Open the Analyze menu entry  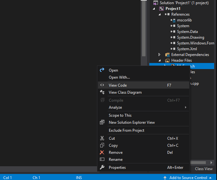click(143, 107)
